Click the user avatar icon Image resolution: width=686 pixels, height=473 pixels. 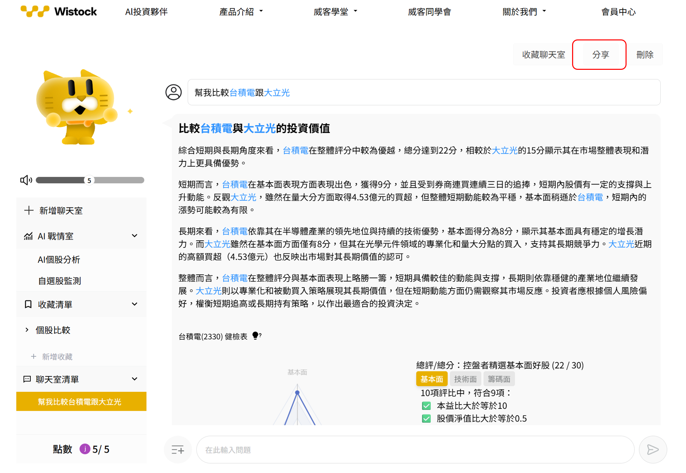pos(174,92)
